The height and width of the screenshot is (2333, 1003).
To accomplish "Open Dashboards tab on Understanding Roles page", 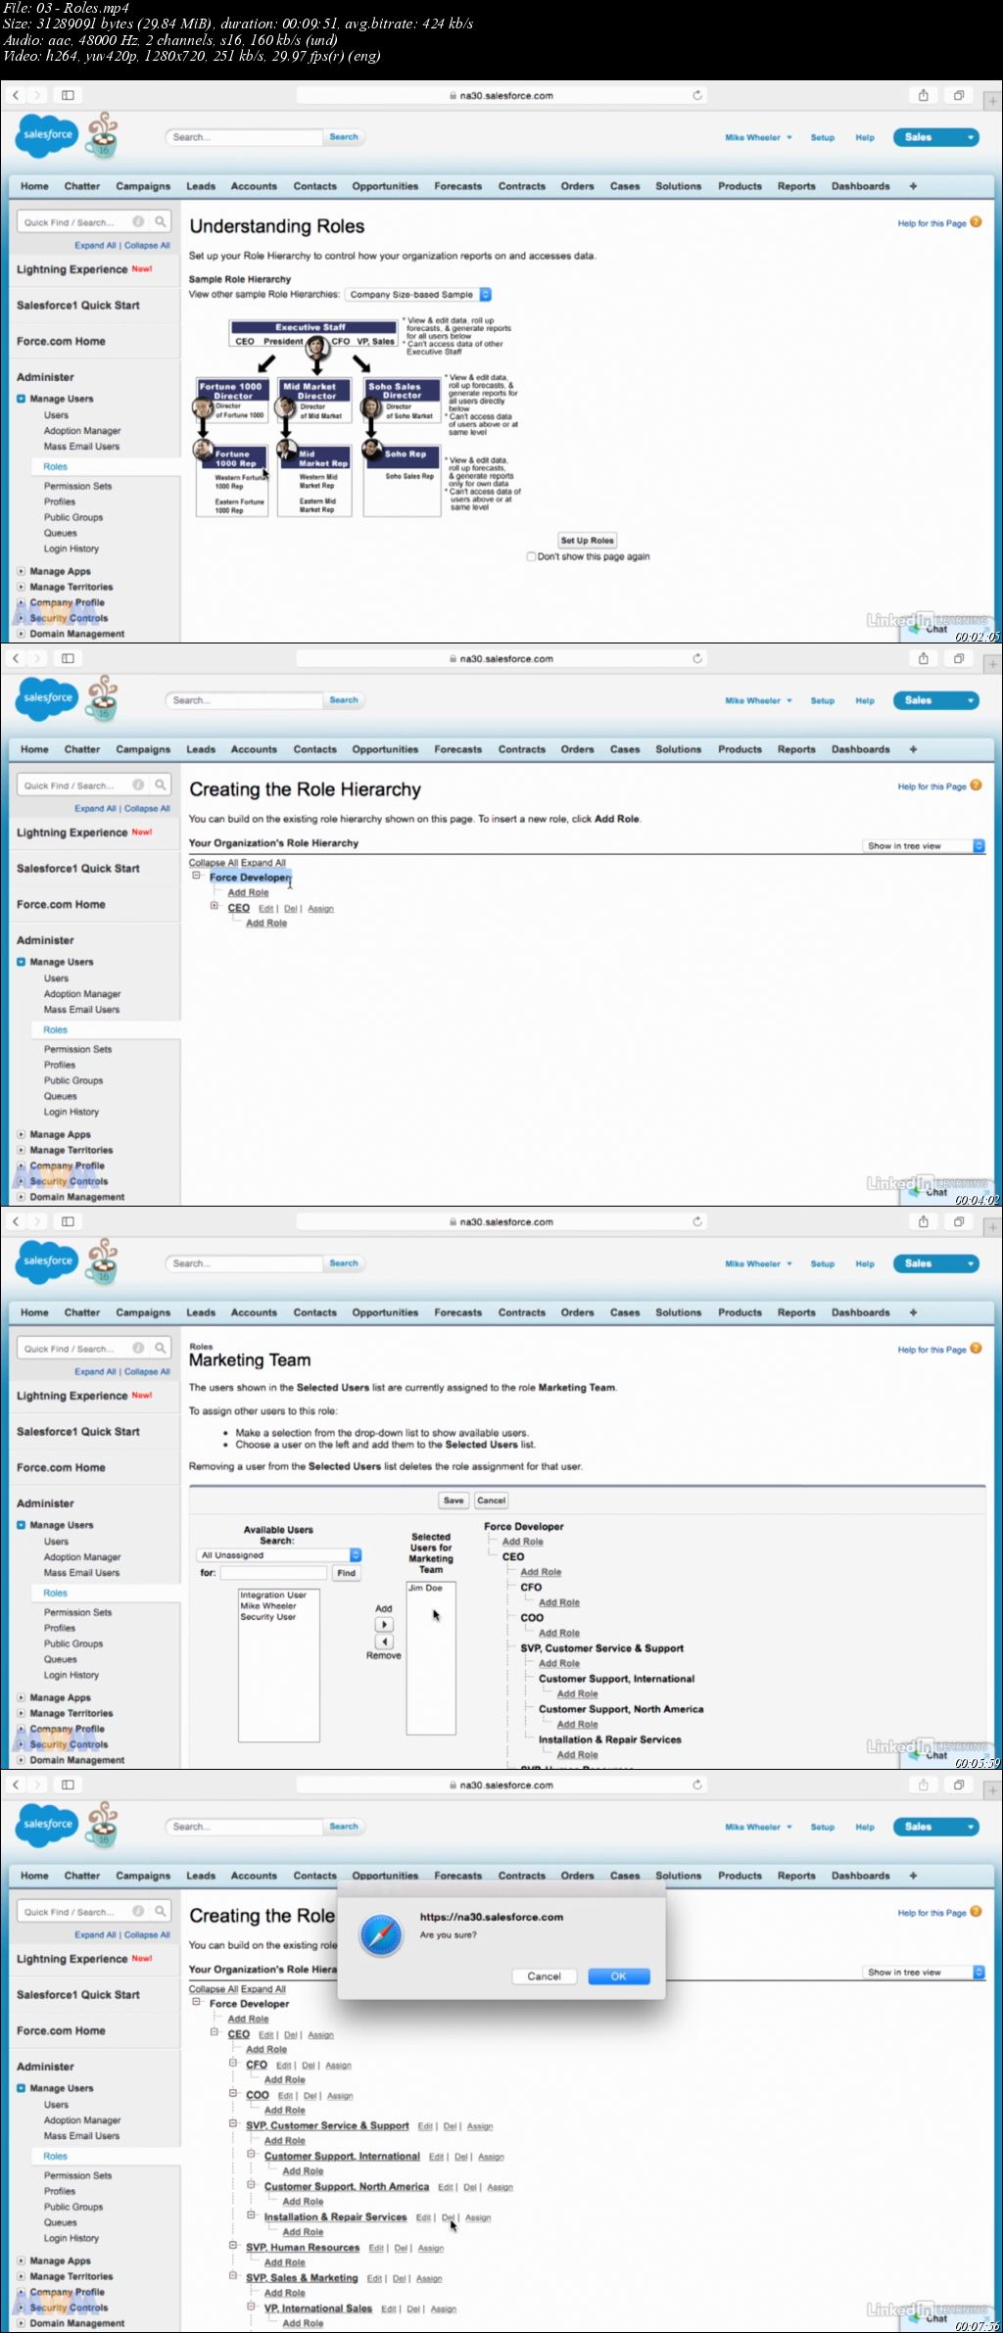I will (x=860, y=186).
